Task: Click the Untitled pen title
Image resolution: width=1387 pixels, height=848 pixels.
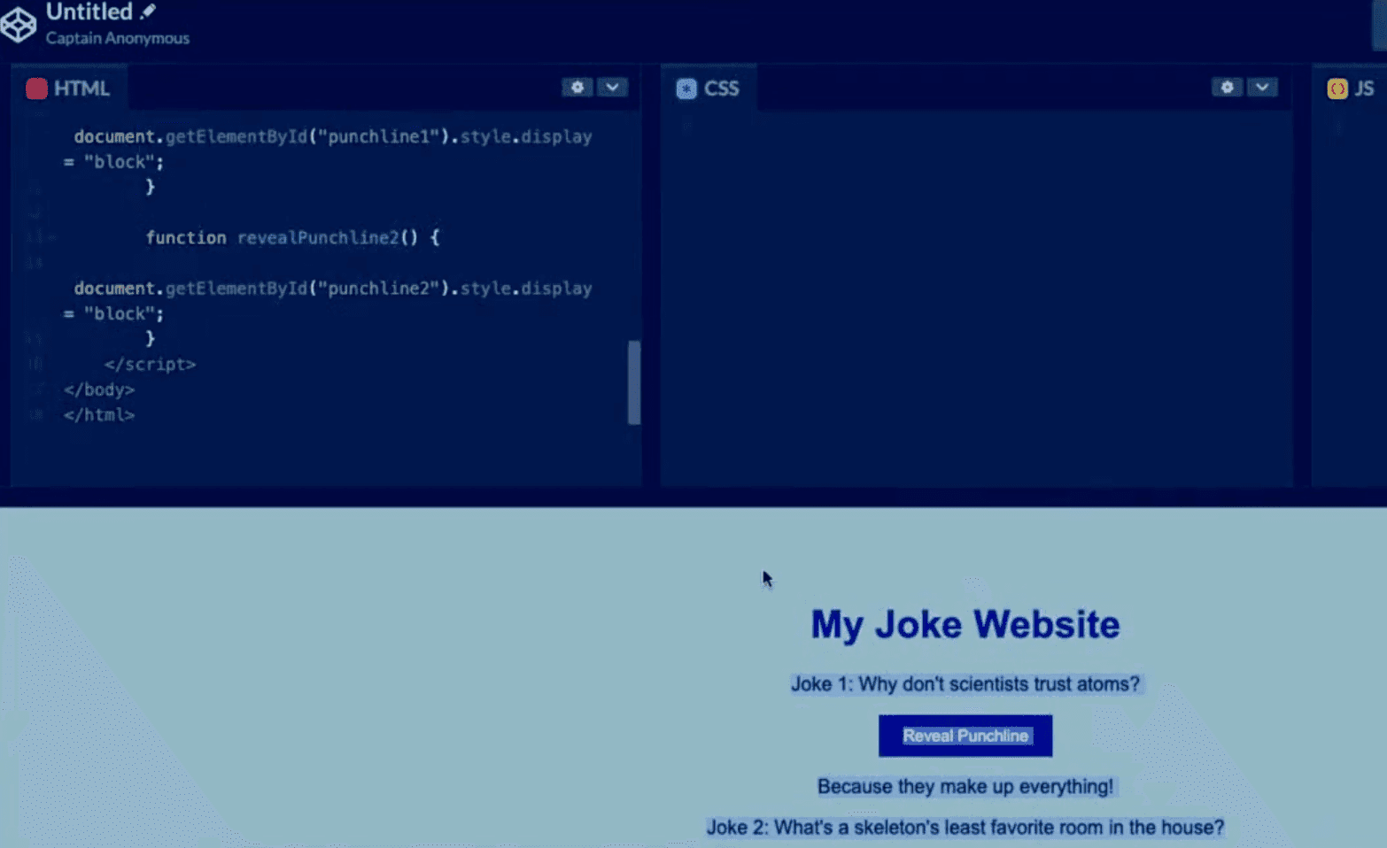Action: pyautogui.click(x=89, y=12)
